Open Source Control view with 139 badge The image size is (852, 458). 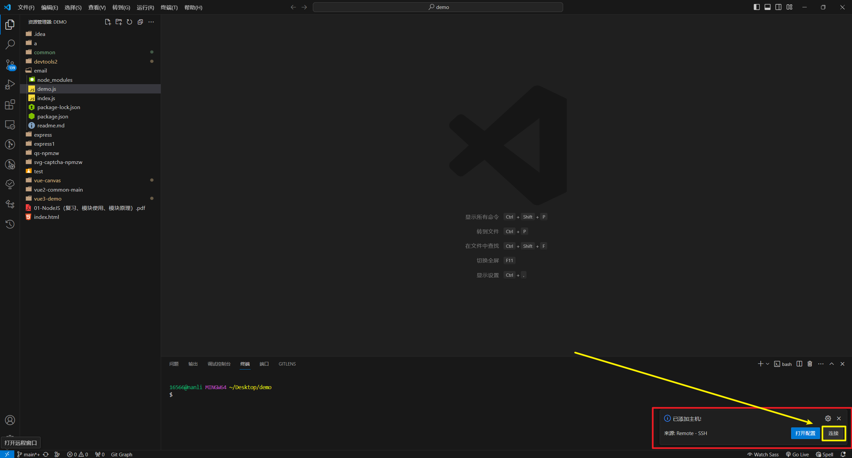coord(10,65)
